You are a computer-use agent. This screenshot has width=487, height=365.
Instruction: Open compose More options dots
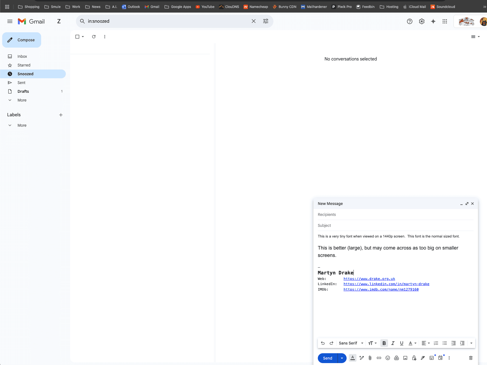449,358
